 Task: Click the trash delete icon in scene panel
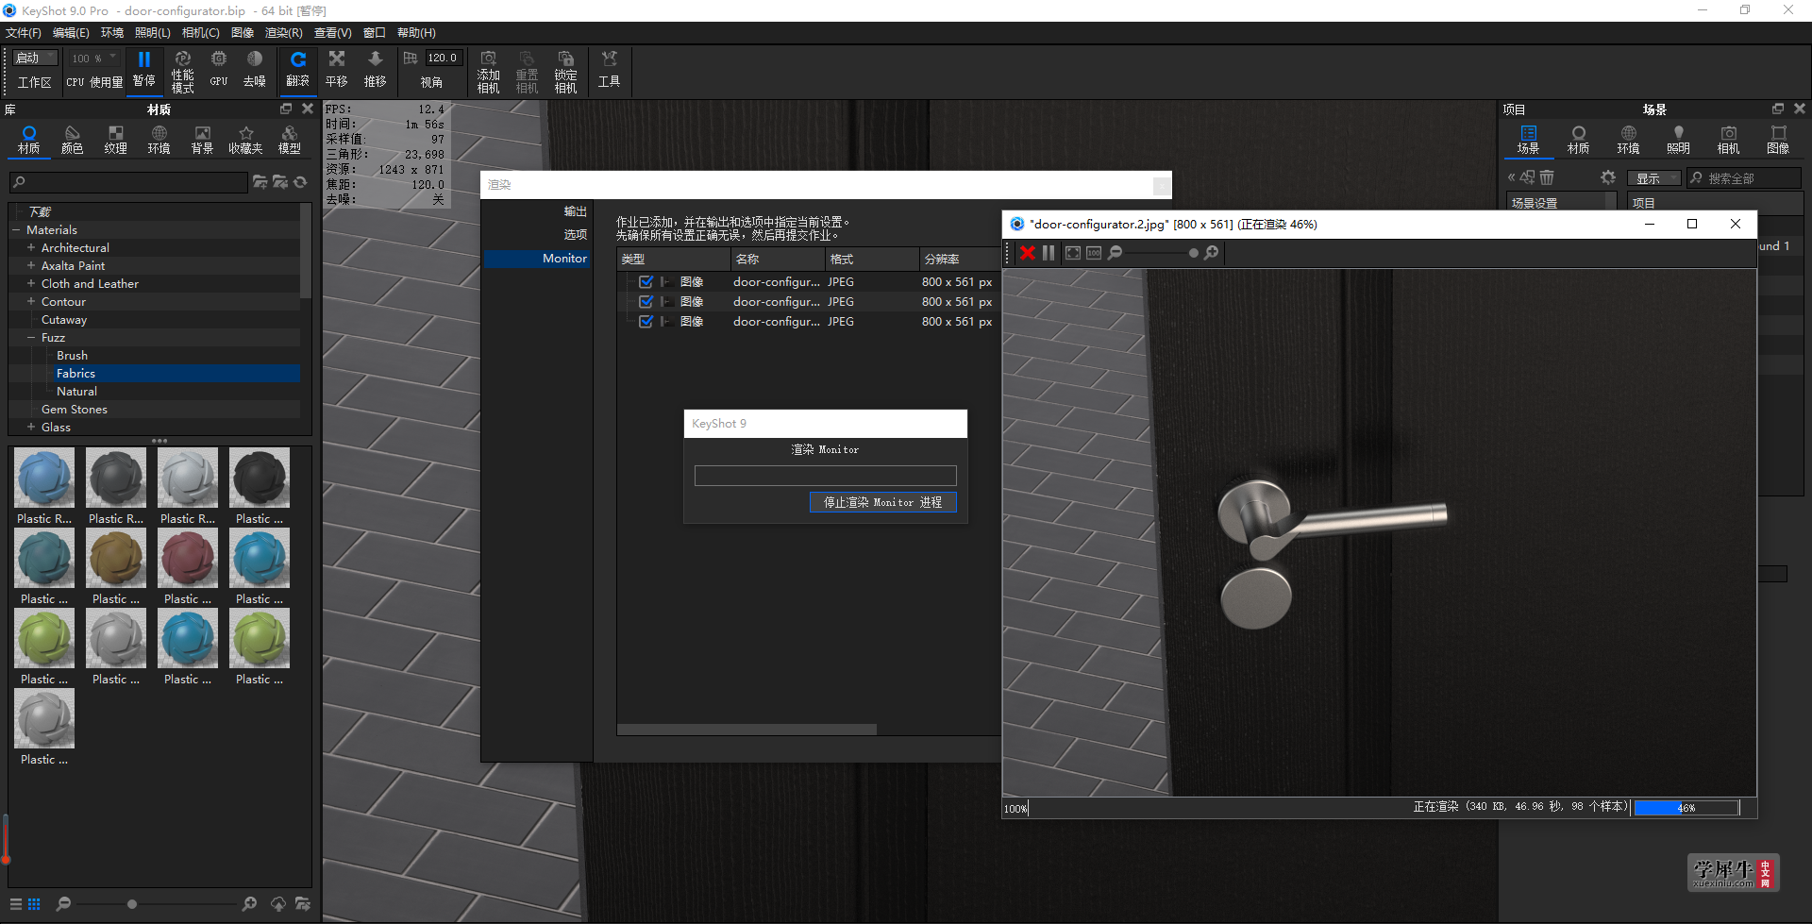pos(1547,177)
